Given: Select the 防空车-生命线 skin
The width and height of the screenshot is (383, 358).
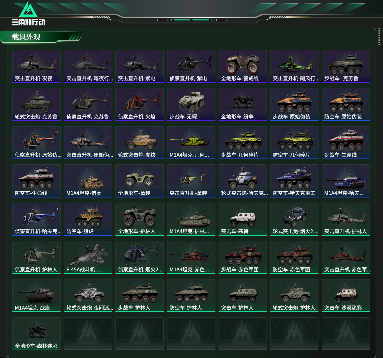Looking at the screenshot, I should coord(37,181).
